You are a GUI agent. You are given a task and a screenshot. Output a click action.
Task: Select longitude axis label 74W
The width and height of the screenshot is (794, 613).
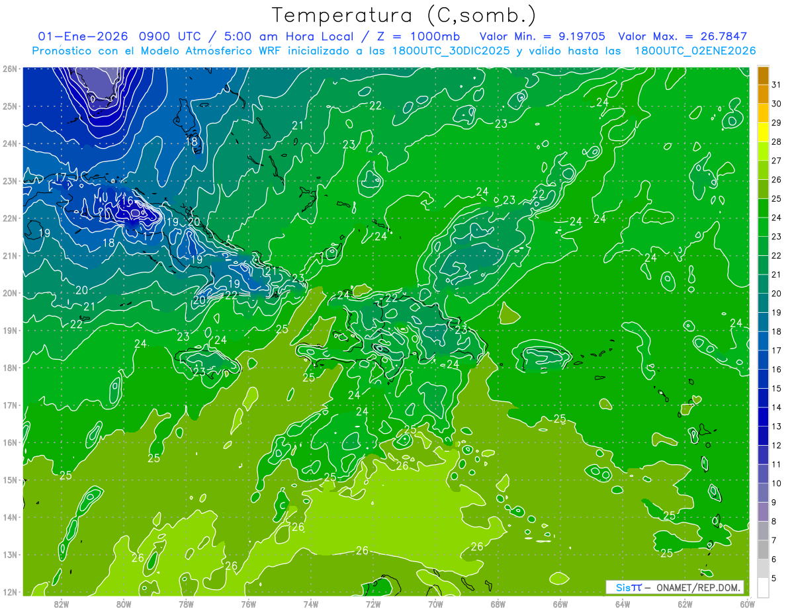pos(311,603)
